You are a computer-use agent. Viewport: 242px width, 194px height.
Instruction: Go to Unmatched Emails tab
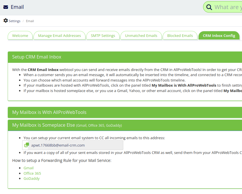tap(141, 36)
